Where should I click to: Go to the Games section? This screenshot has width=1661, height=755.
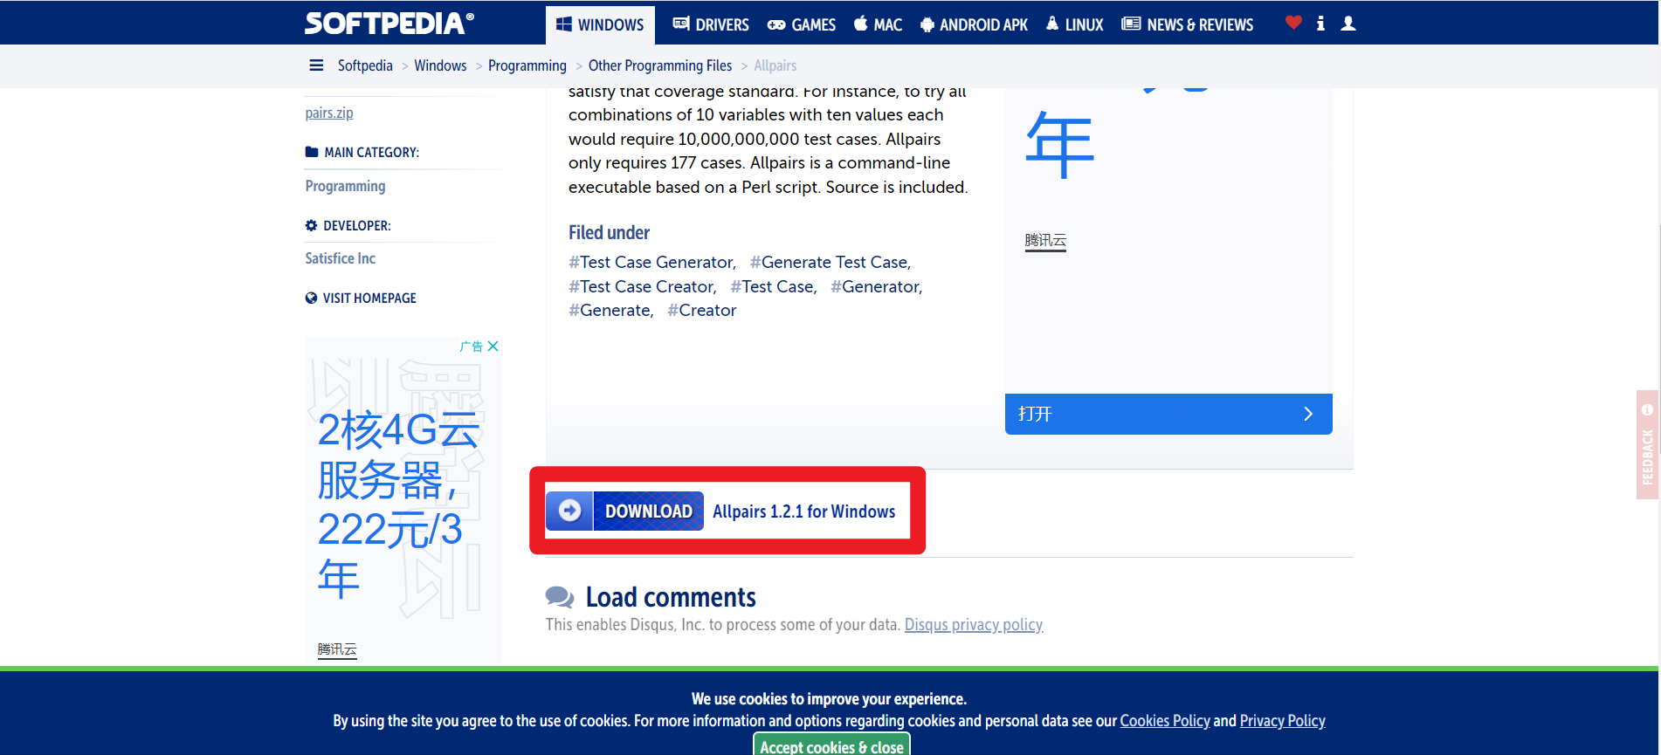pyautogui.click(x=802, y=24)
